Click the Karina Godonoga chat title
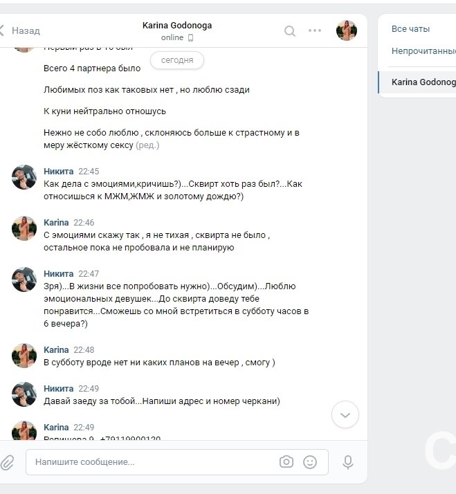This screenshot has height=494, width=456. pyautogui.click(x=177, y=26)
